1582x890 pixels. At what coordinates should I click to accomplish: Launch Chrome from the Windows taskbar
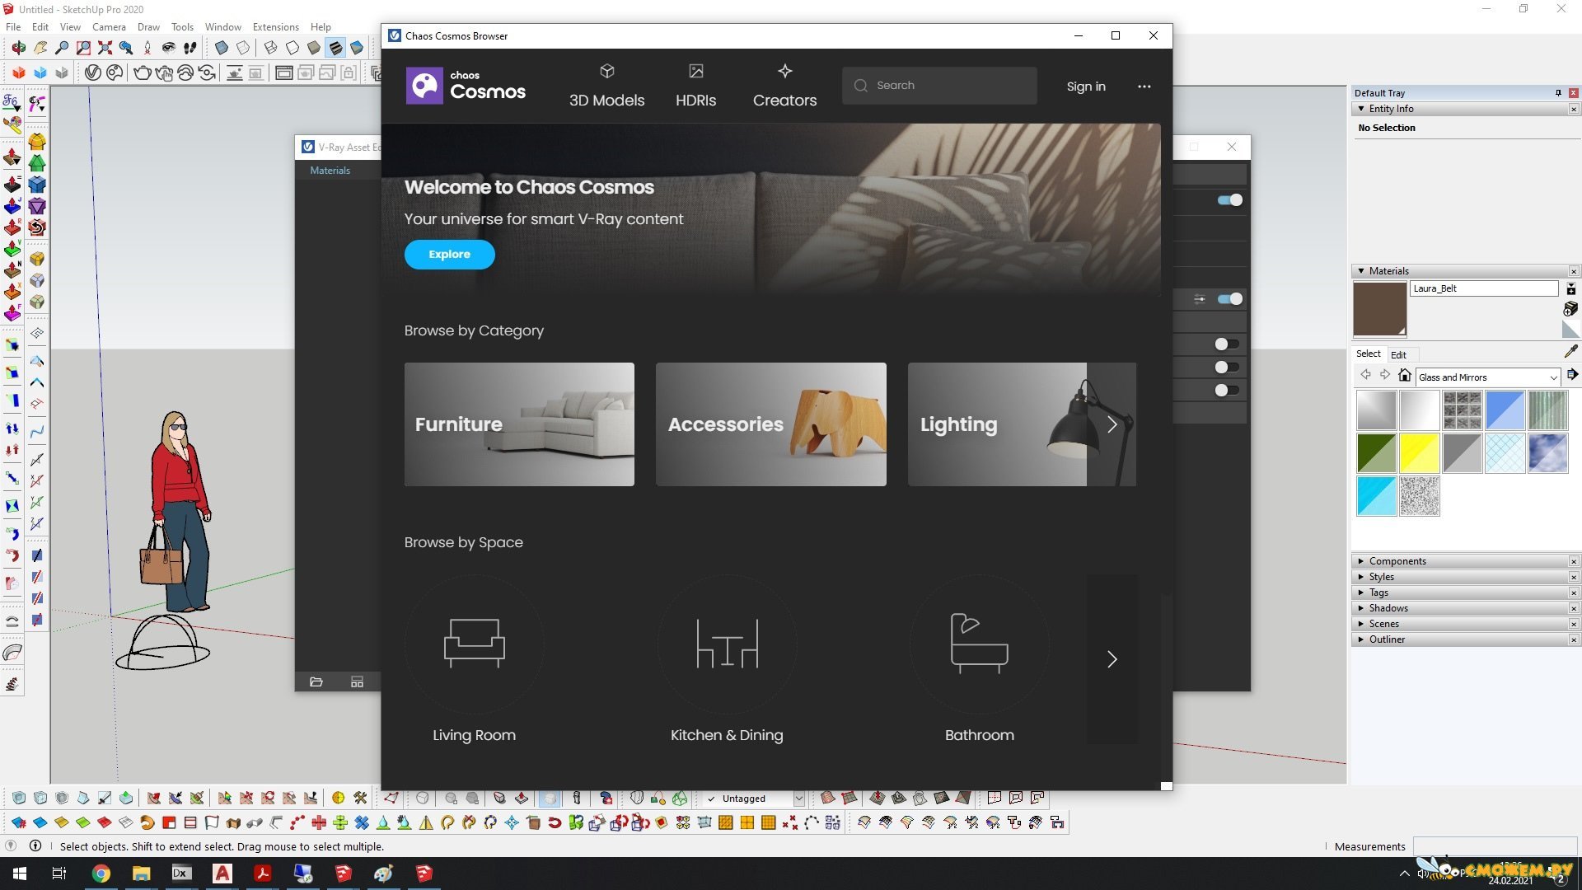[101, 874]
